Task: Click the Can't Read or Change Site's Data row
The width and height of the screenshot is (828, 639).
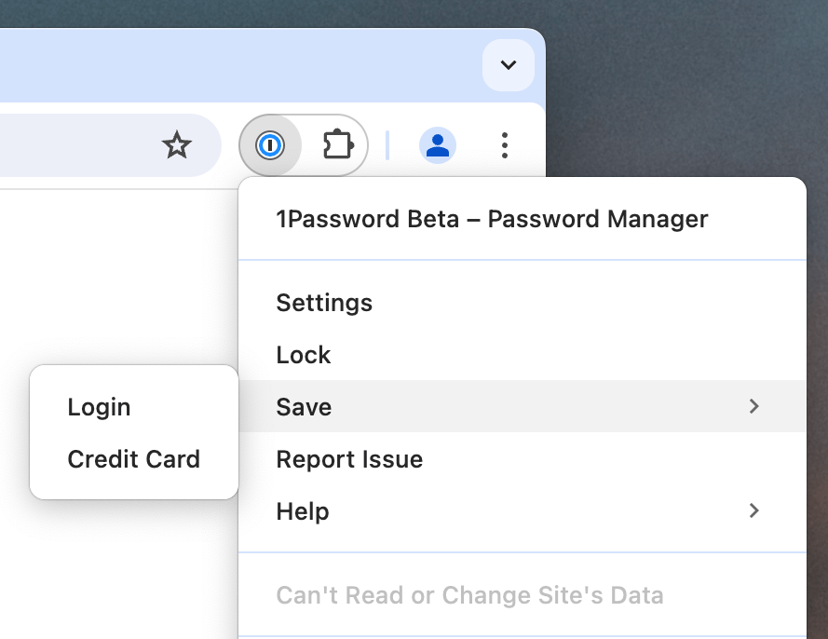Action: tap(469, 595)
